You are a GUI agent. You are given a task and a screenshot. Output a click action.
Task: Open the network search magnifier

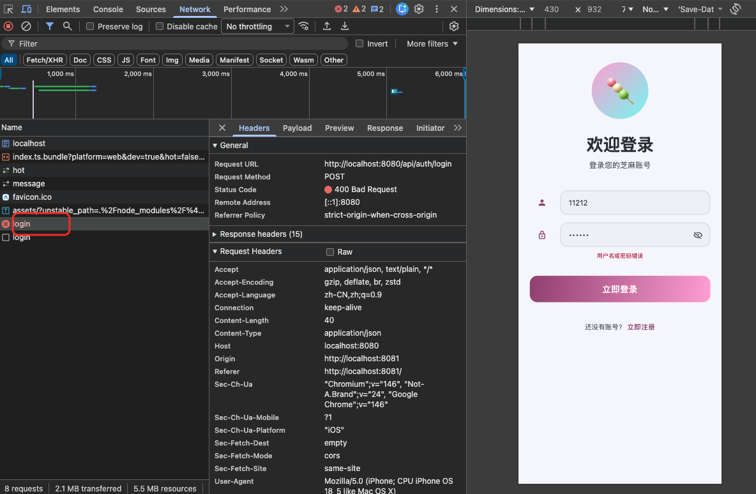[68, 27]
